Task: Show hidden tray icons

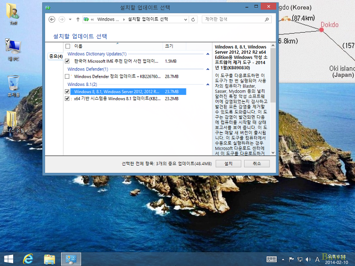Action: point(283,259)
